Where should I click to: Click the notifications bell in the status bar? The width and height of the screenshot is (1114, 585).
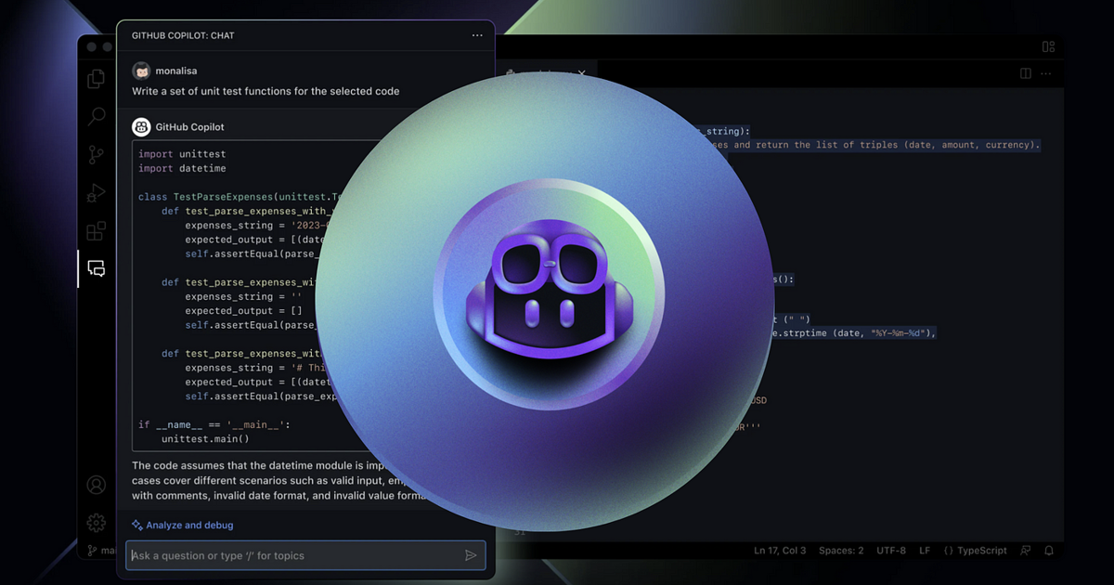[1049, 551]
